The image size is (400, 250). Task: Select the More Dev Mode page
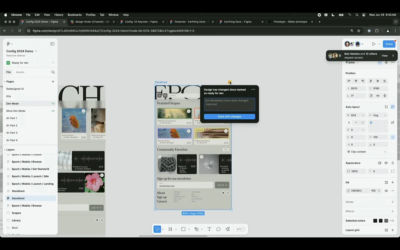pyautogui.click(x=16, y=111)
